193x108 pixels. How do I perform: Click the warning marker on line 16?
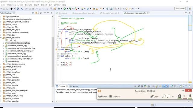coord(56,49)
